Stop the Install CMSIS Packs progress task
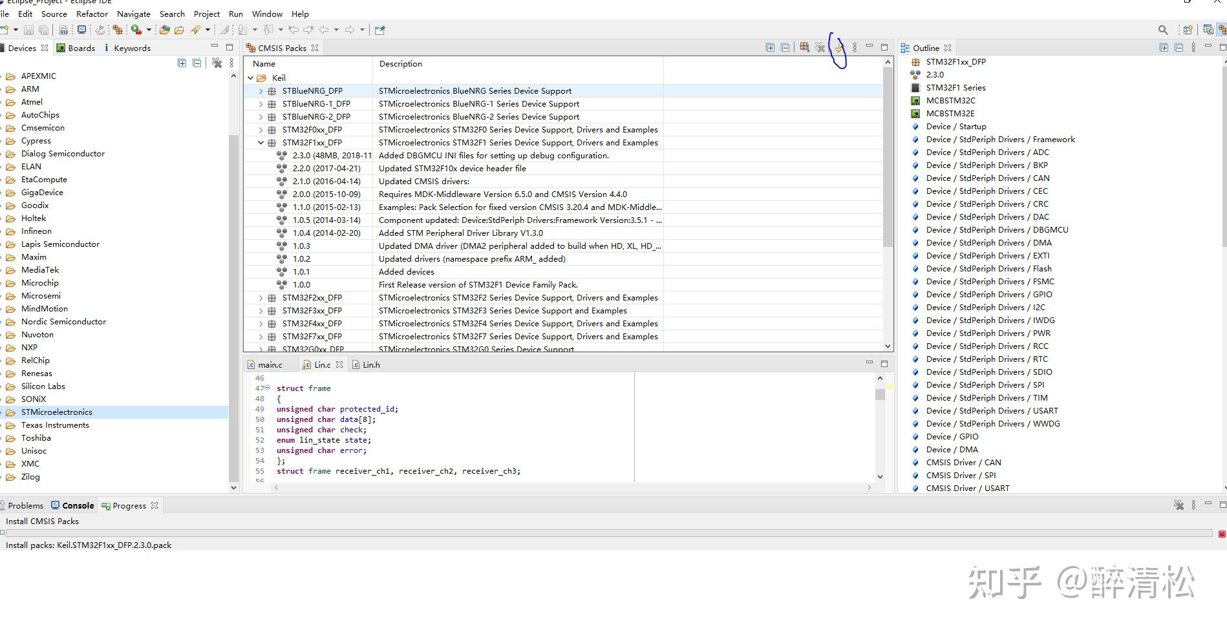The height and width of the screenshot is (632, 1227). (x=1222, y=534)
